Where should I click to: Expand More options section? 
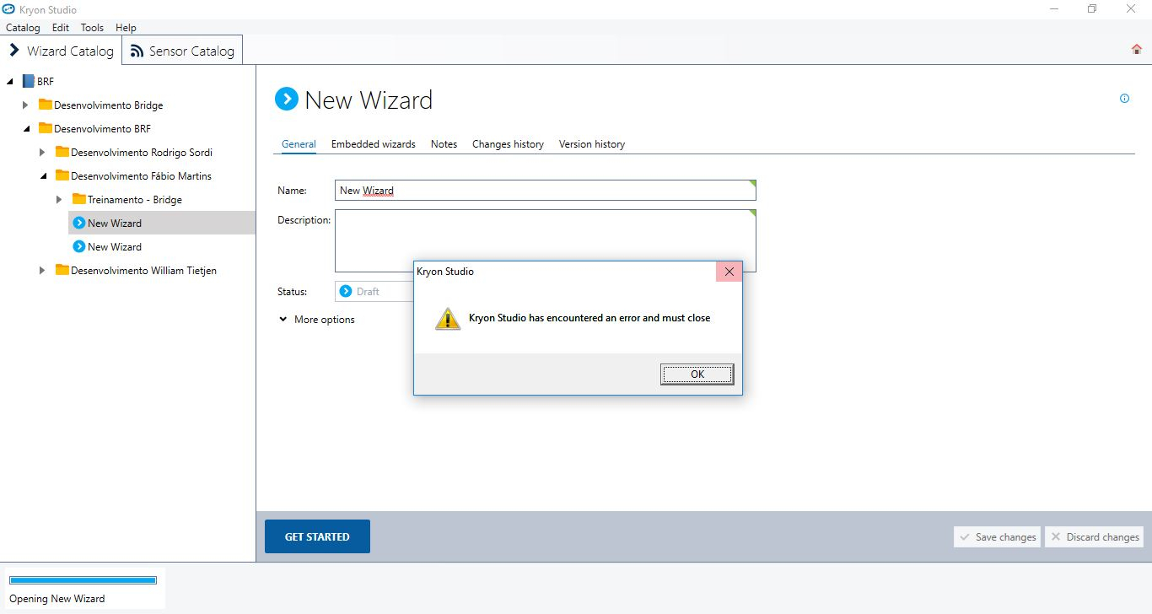(317, 320)
